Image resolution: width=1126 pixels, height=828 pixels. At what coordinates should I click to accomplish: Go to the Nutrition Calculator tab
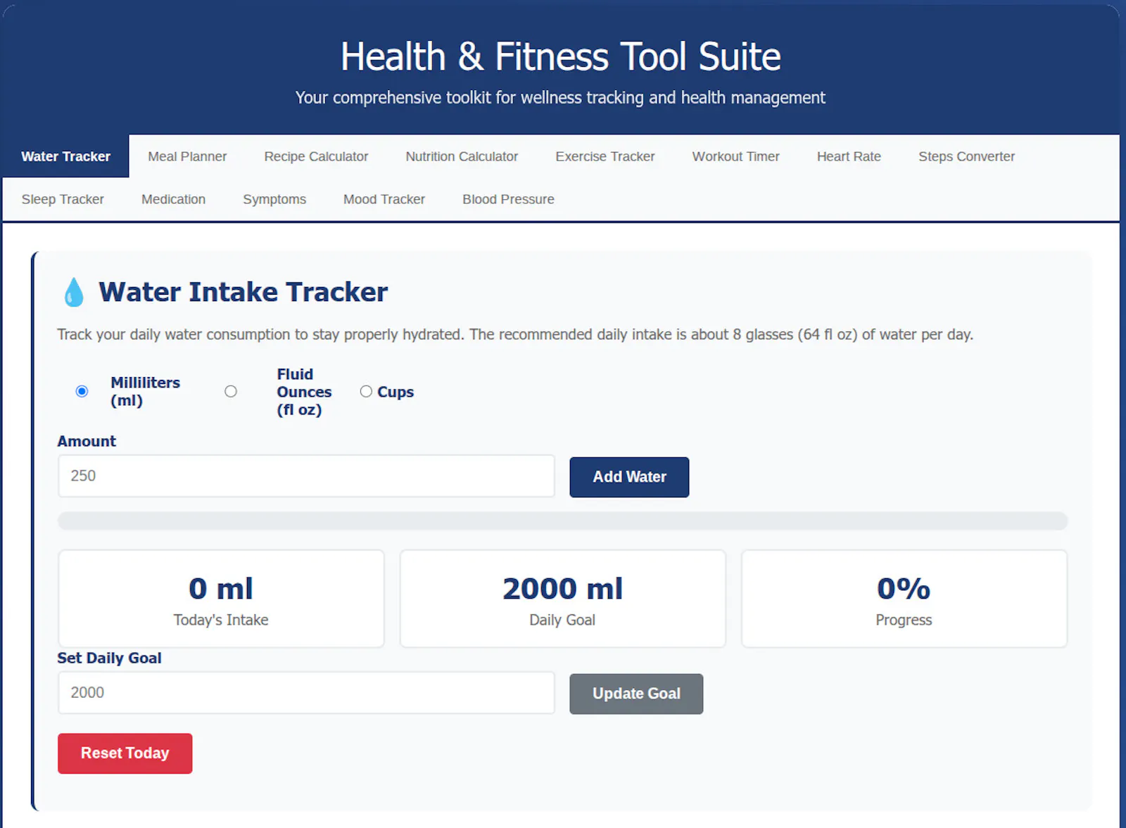(462, 156)
